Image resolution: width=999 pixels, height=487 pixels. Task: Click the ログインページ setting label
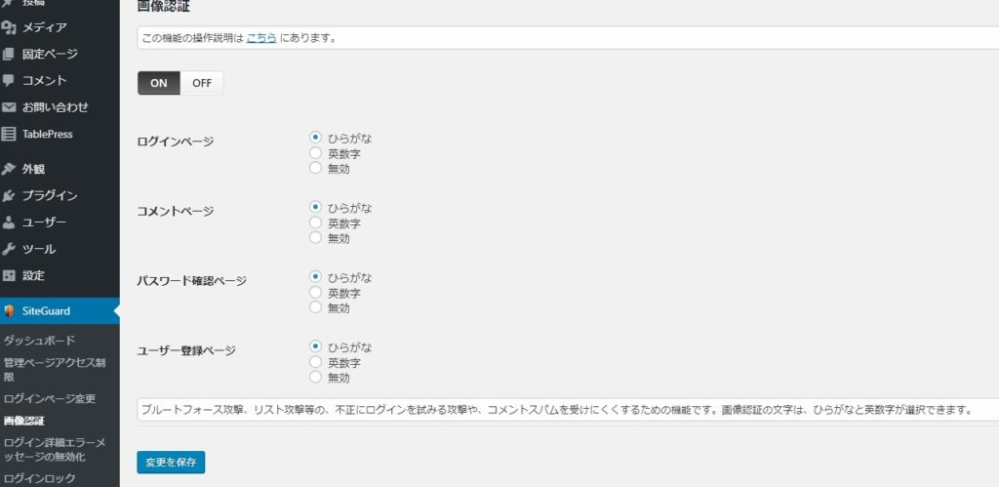pos(176,142)
